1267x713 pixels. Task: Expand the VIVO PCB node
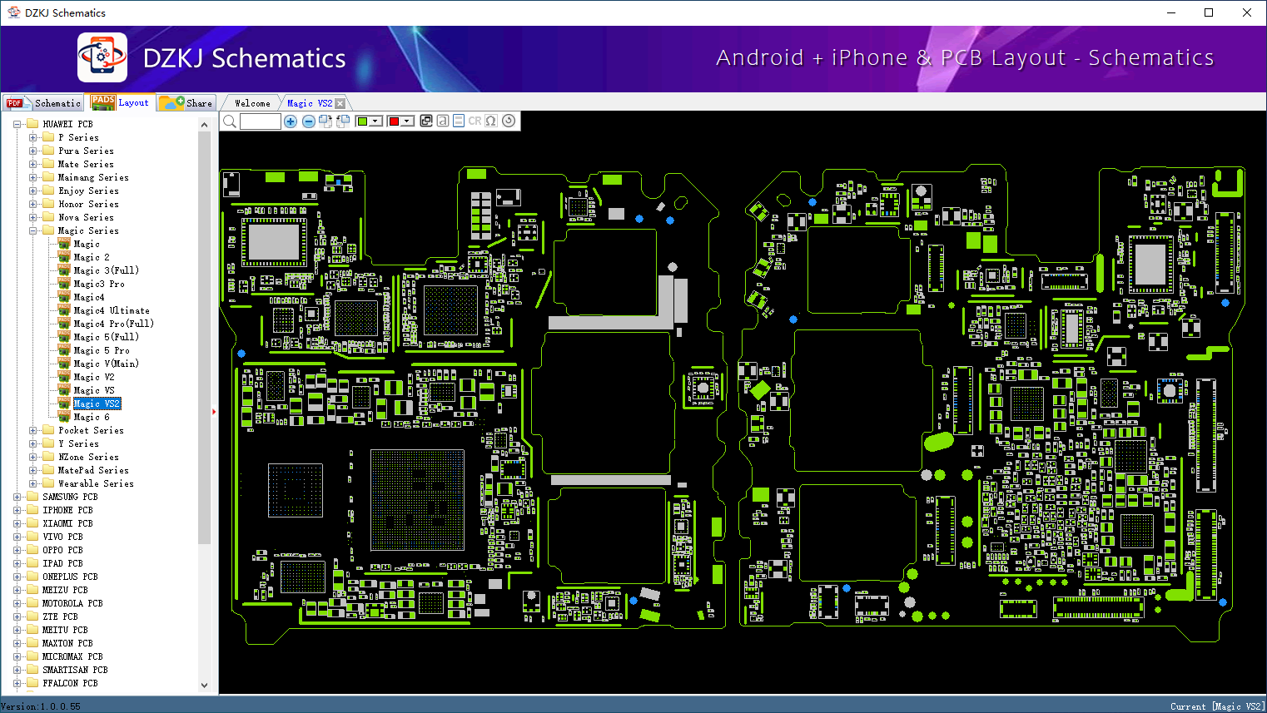[17, 537]
